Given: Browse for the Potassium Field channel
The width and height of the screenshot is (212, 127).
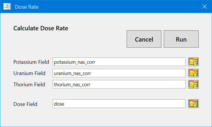Looking at the screenshot, I should (193, 62).
